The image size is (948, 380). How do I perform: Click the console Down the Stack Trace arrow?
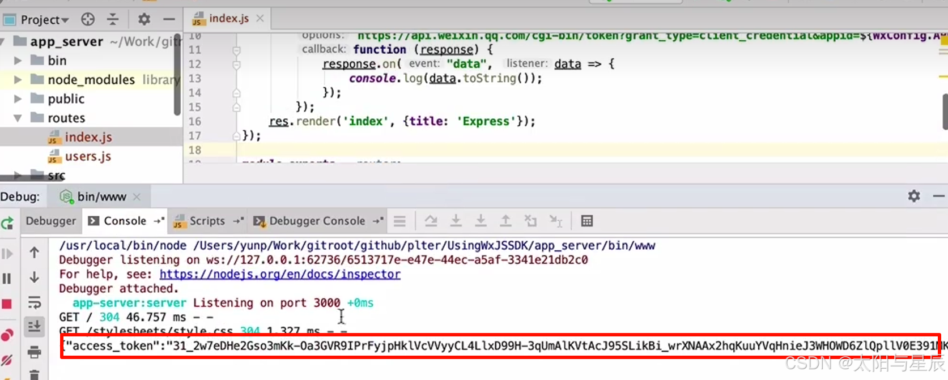35,277
